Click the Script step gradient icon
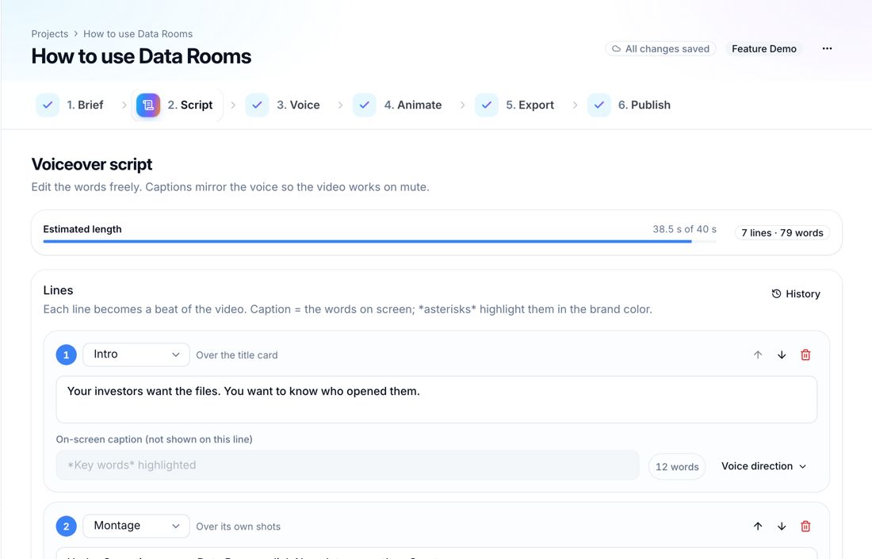 click(148, 105)
